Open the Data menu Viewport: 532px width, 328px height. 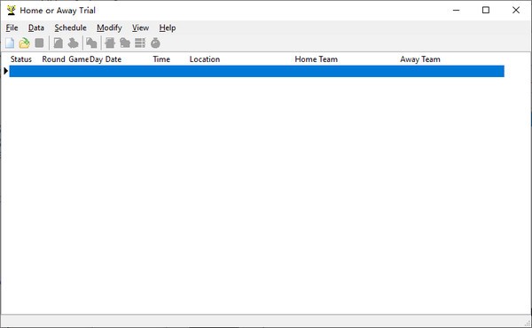(36, 27)
